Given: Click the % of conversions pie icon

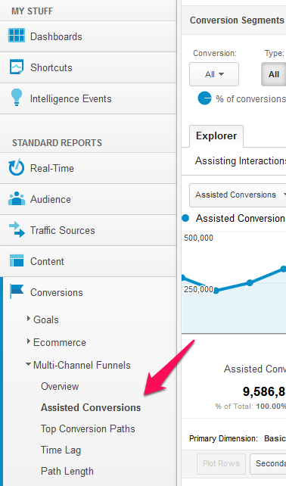Looking at the screenshot, I should (204, 98).
